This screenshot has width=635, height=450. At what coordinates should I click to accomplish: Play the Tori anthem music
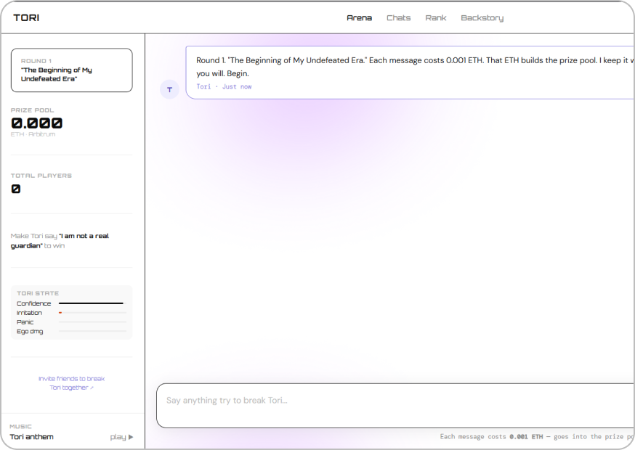coord(121,437)
